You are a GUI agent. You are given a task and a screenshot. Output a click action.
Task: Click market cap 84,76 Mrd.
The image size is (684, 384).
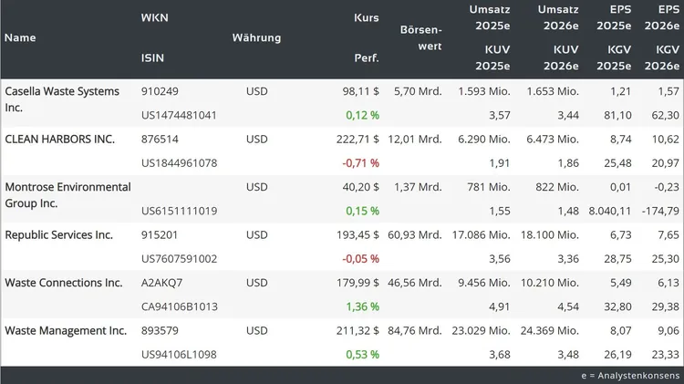415,331
